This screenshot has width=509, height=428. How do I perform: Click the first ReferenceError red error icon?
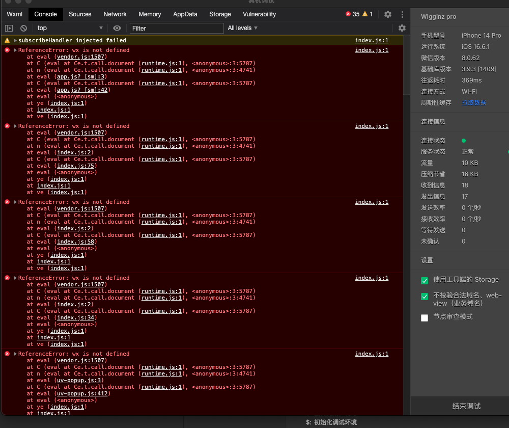tap(7, 50)
